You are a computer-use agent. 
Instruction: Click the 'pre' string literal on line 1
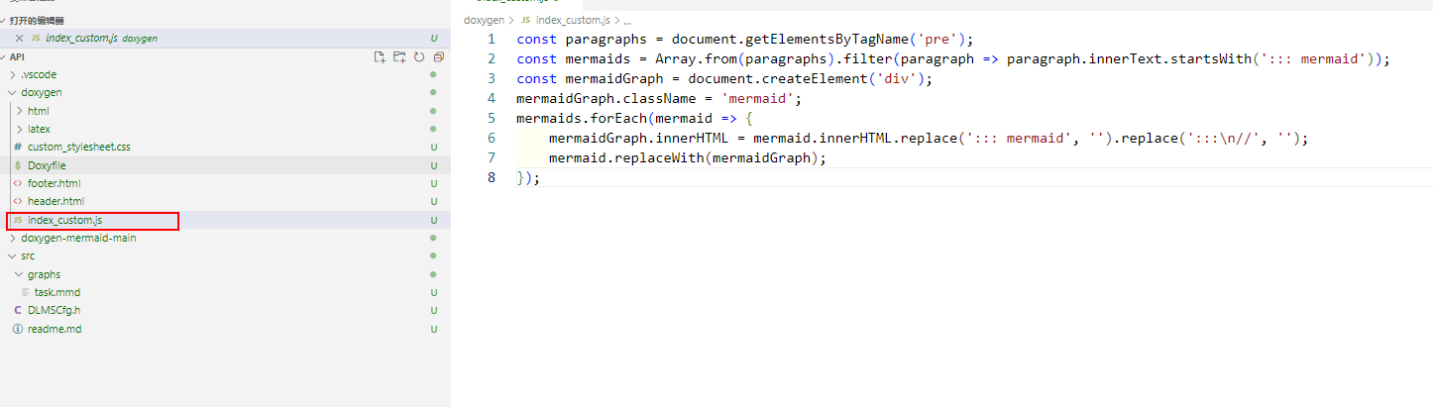tap(937, 40)
